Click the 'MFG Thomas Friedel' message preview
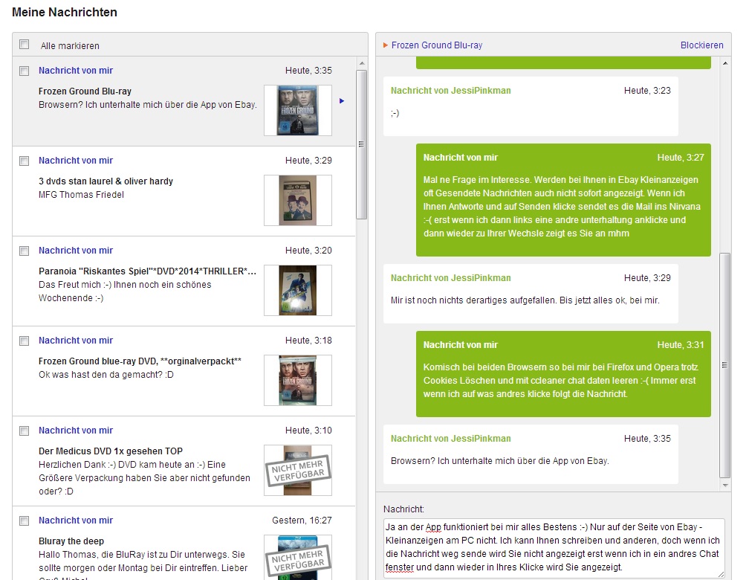This screenshot has height=580, width=749. pos(81,195)
